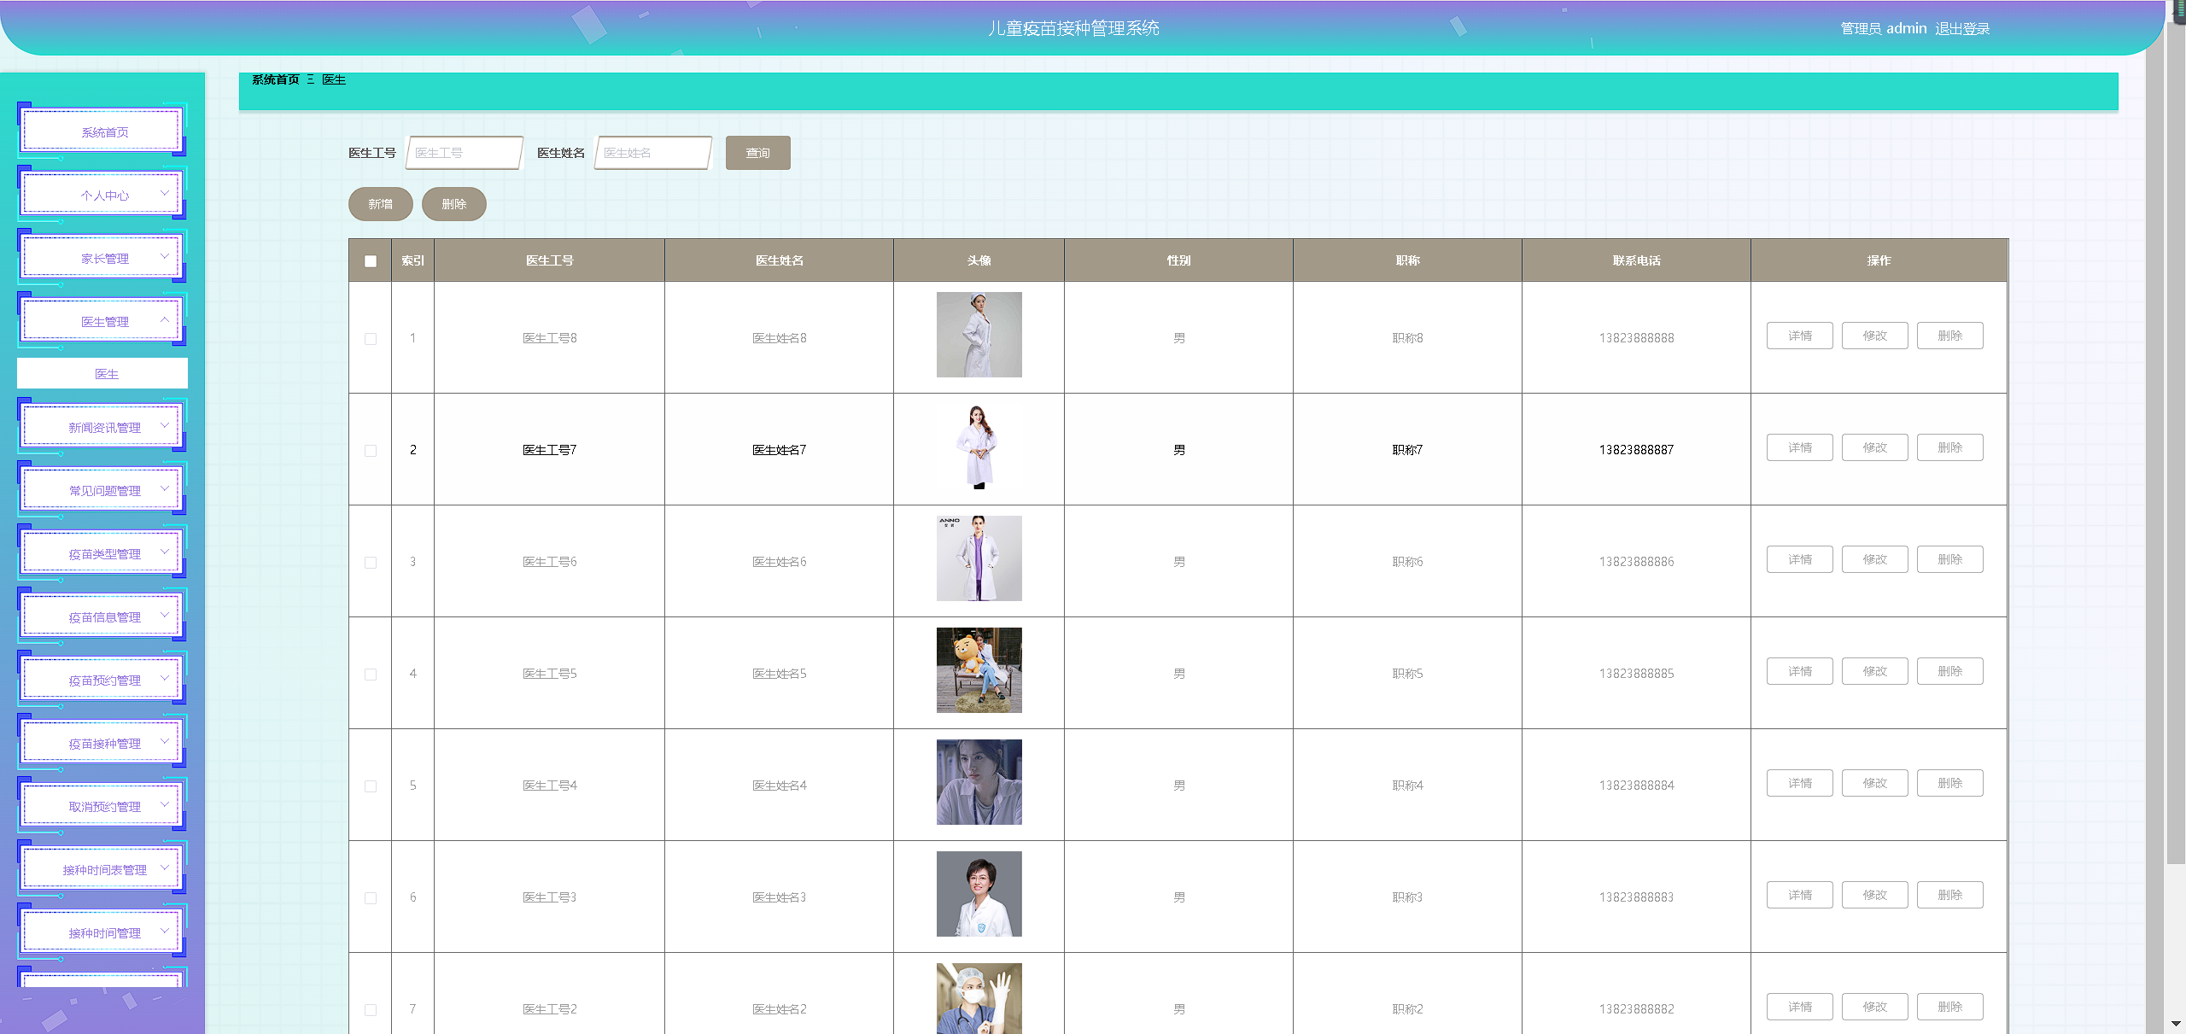Collapse 医生管理 menu with up chevron
The height and width of the screenshot is (1034, 2186).
tap(165, 320)
